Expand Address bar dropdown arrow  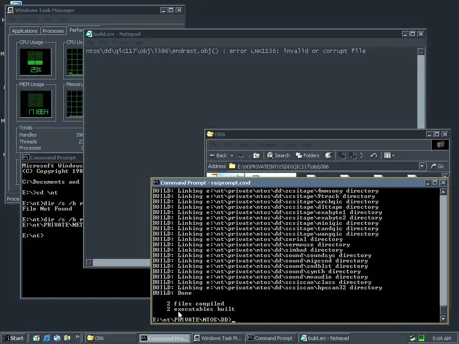click(422, 167)
